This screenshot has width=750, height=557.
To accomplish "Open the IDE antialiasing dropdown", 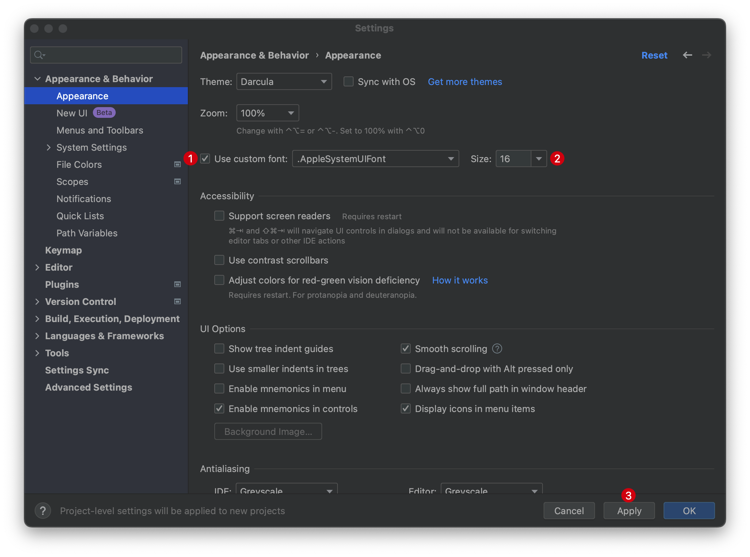I will pyautogui.click(x=287, y=488).
